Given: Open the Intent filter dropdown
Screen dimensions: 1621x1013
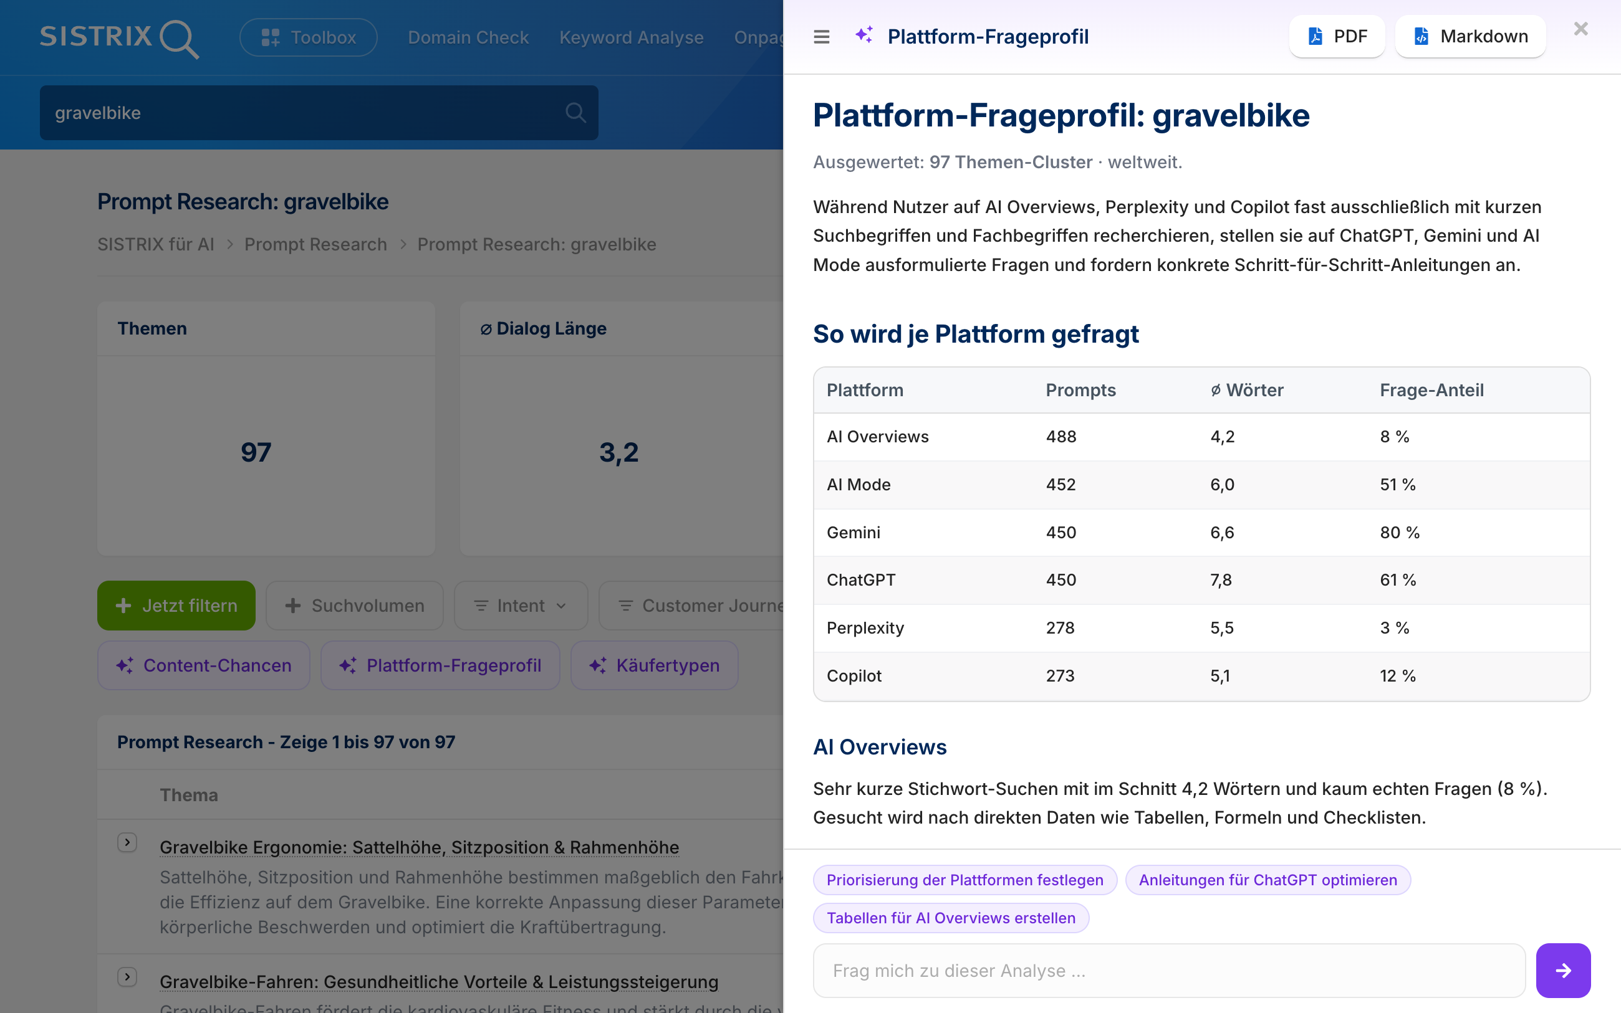Looking at the screenshot, I should coord(521,606).
